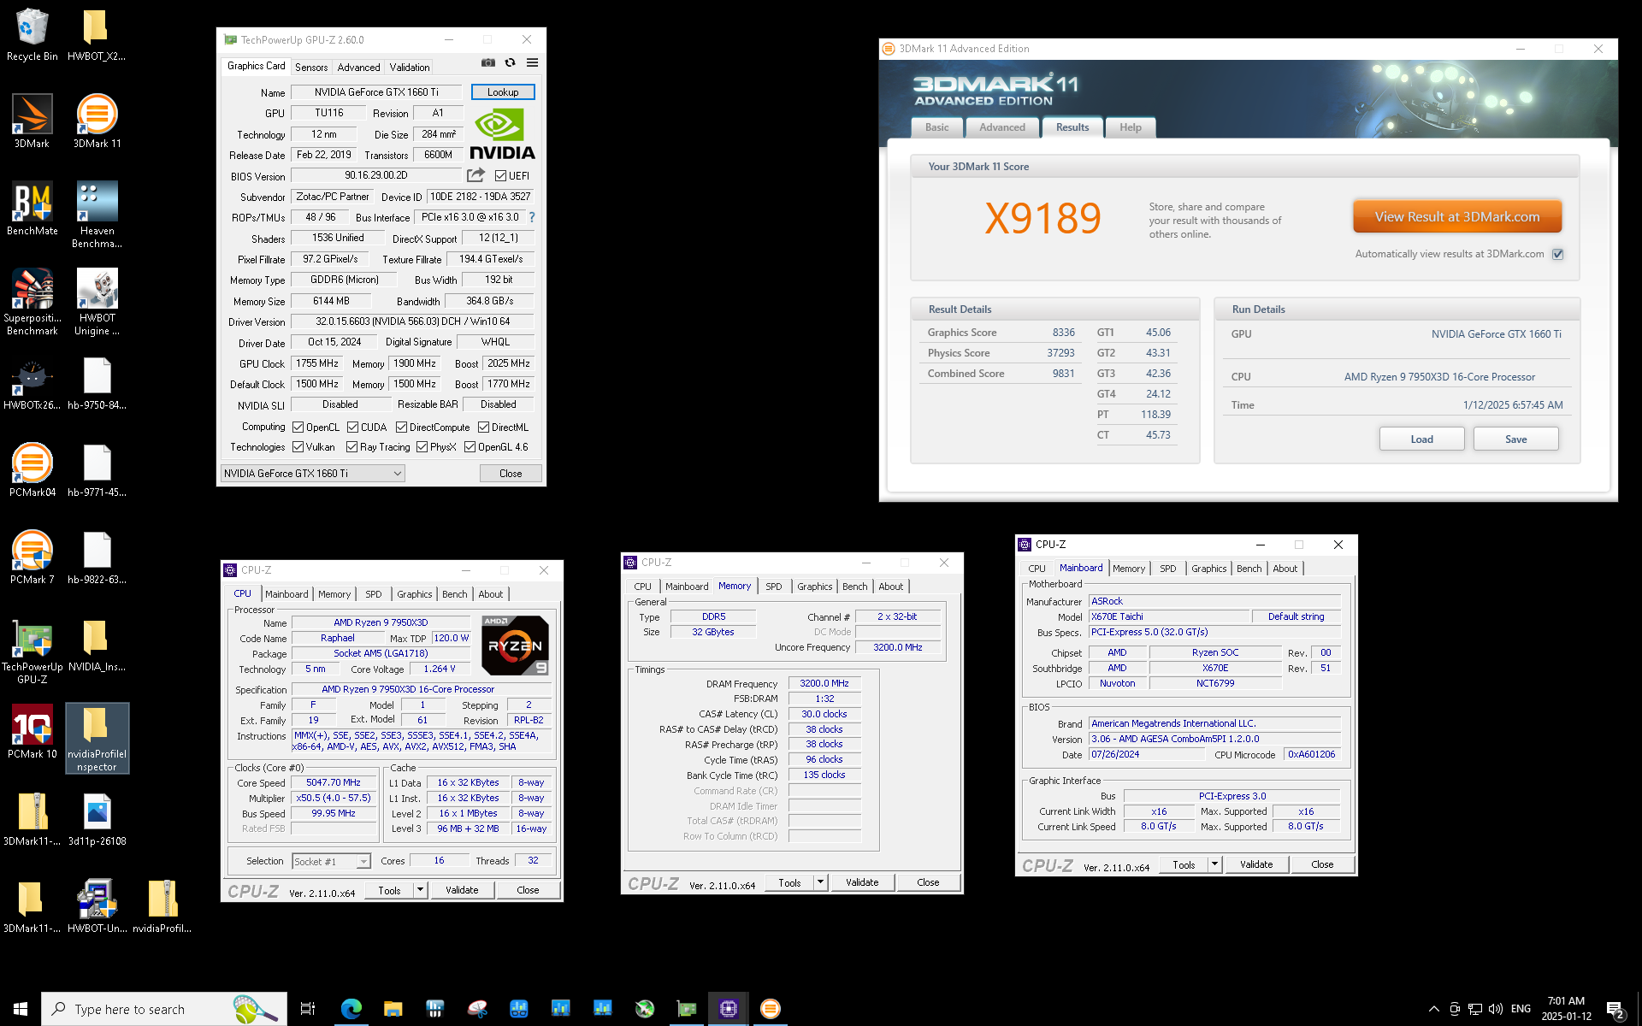This screenshot has width=1642, height=1026.
Task: Click the taskbar search box
Action: click(164, 1009)
